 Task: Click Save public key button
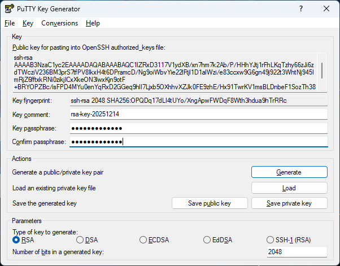(x=209, y=203)
